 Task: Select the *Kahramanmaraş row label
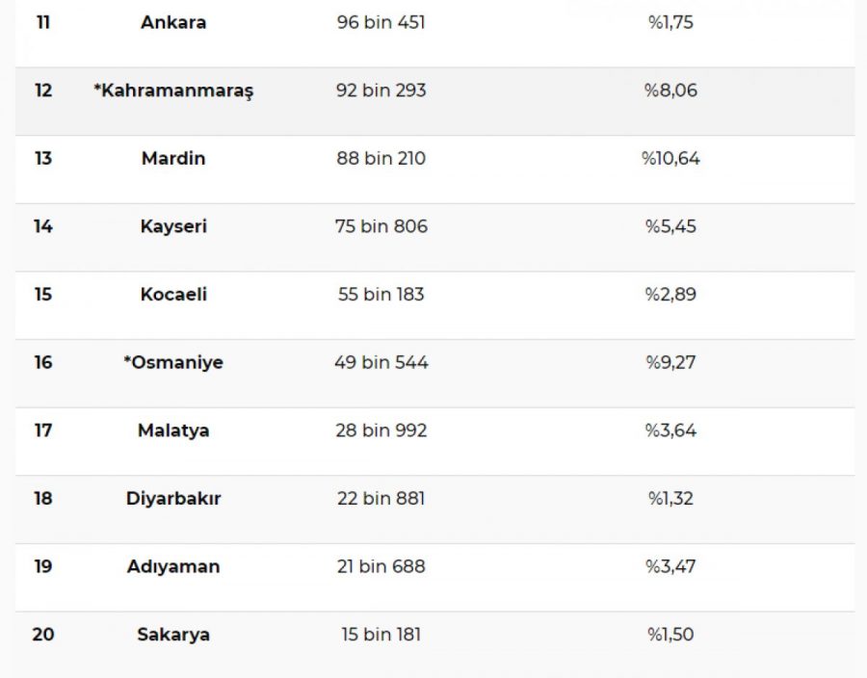[173, 91]
